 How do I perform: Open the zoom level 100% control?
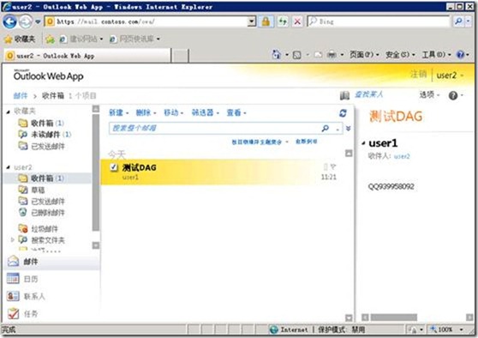446,329
